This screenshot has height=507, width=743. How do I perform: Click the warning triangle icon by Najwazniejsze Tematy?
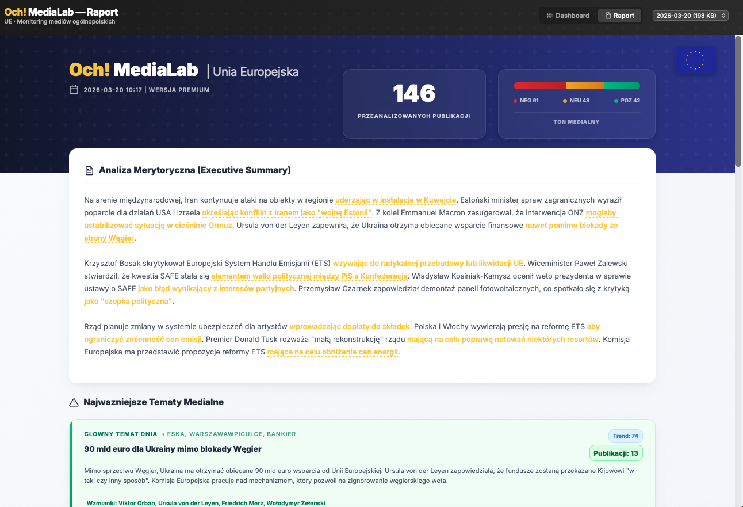pos(74,402)
